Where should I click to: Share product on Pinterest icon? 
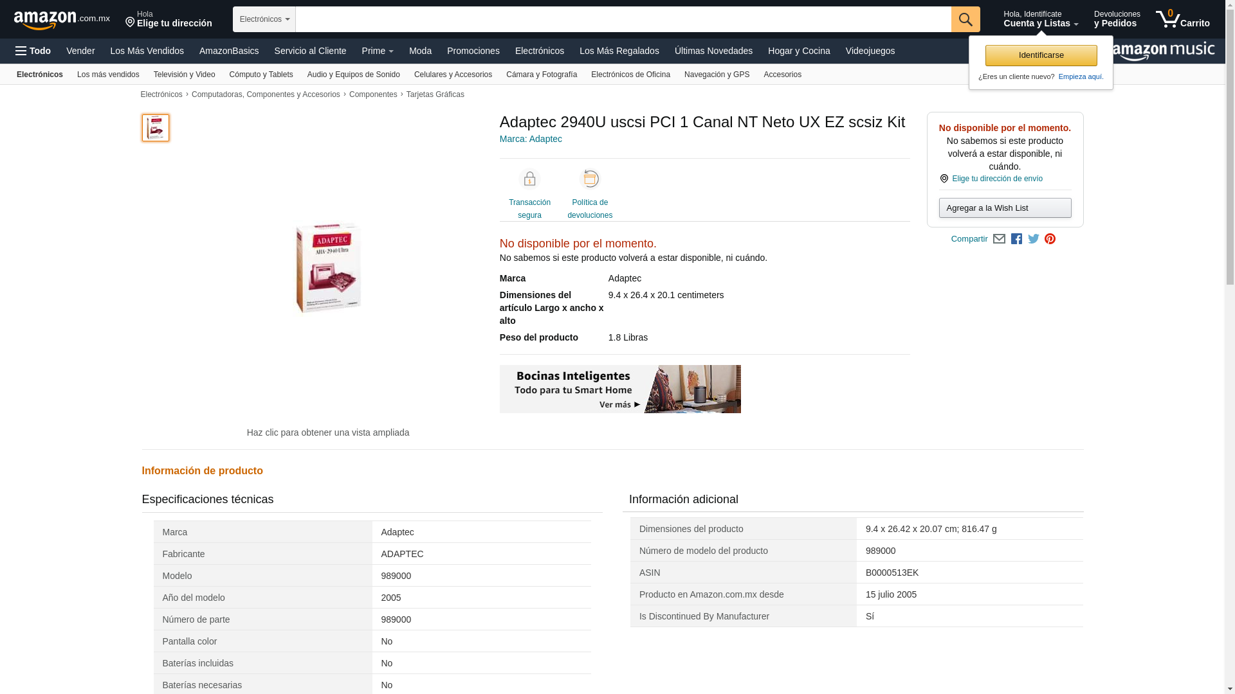click(1050, 239)
